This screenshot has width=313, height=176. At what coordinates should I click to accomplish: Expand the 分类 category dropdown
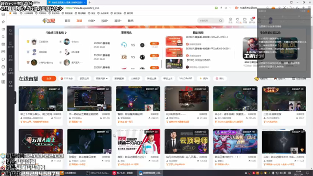click(91, 21)
